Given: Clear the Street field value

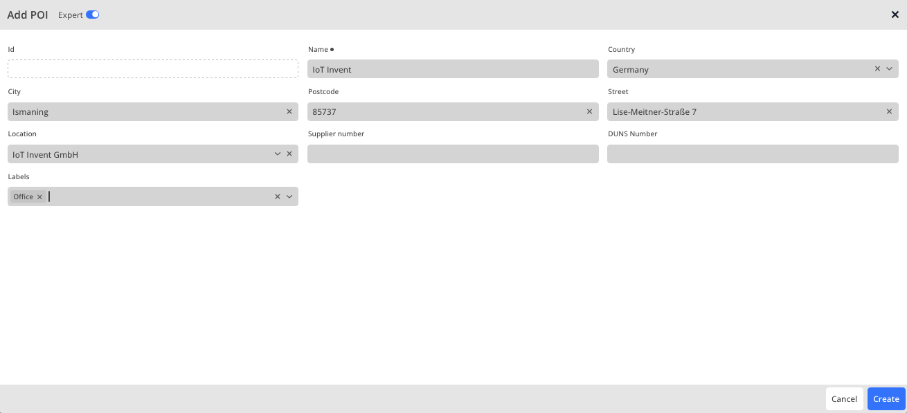Looking at the screenshot, I should point(889,111).
